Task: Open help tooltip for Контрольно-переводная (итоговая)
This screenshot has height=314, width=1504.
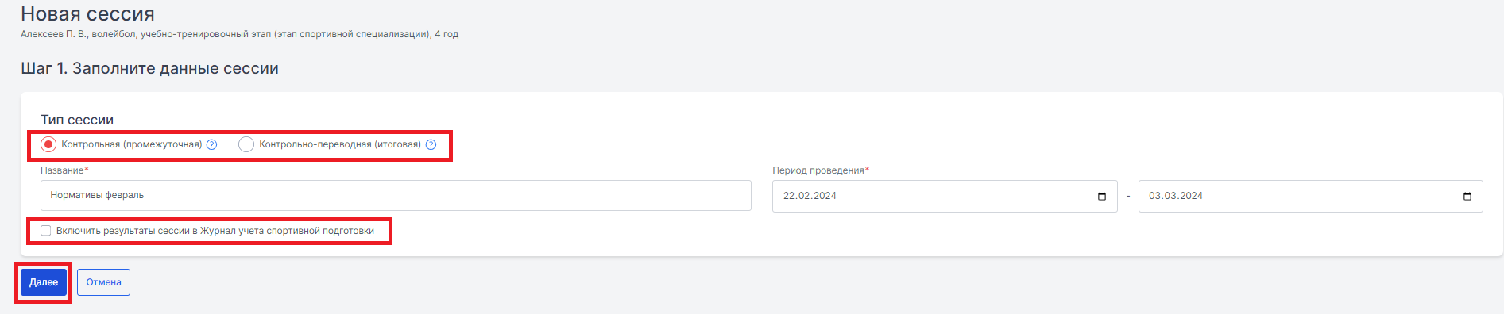Action: tap(431, 144)
